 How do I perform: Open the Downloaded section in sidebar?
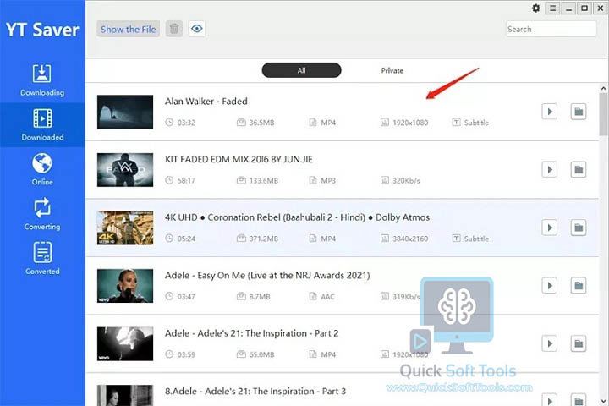(x=42, y=124)
